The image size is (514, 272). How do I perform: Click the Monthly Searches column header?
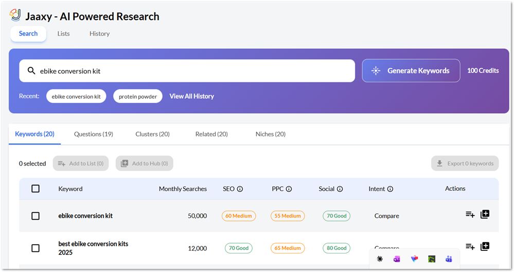point(183,189)
